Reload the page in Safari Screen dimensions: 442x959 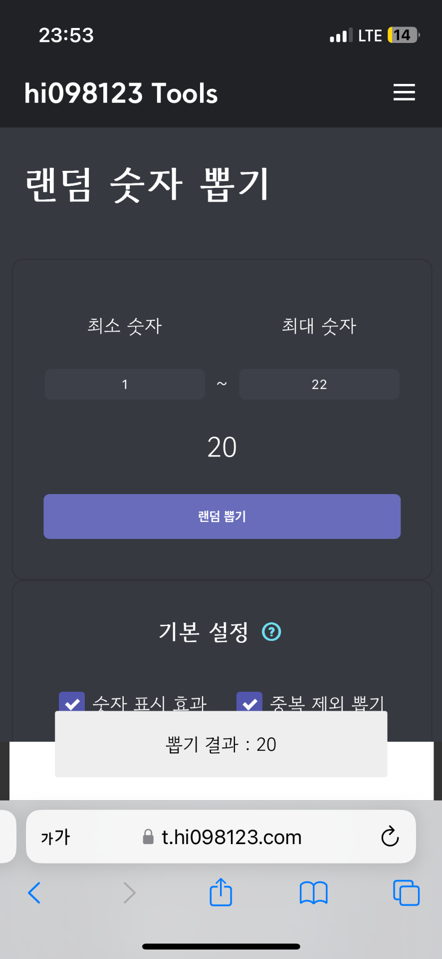390,837
